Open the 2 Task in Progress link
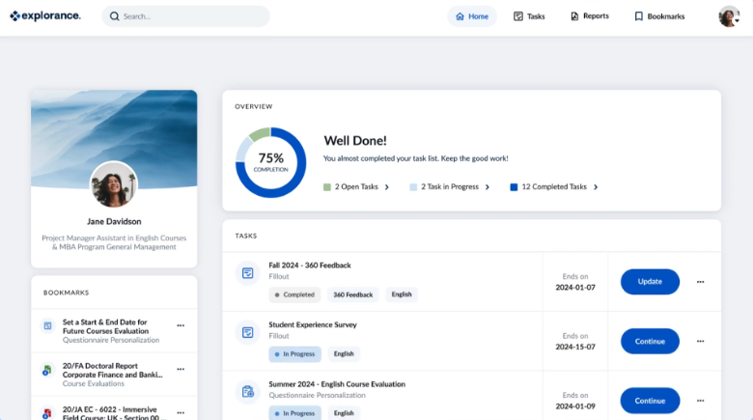The height and width of the screenshot is (420, 753). pyautogui.click(x=450, y=187)
